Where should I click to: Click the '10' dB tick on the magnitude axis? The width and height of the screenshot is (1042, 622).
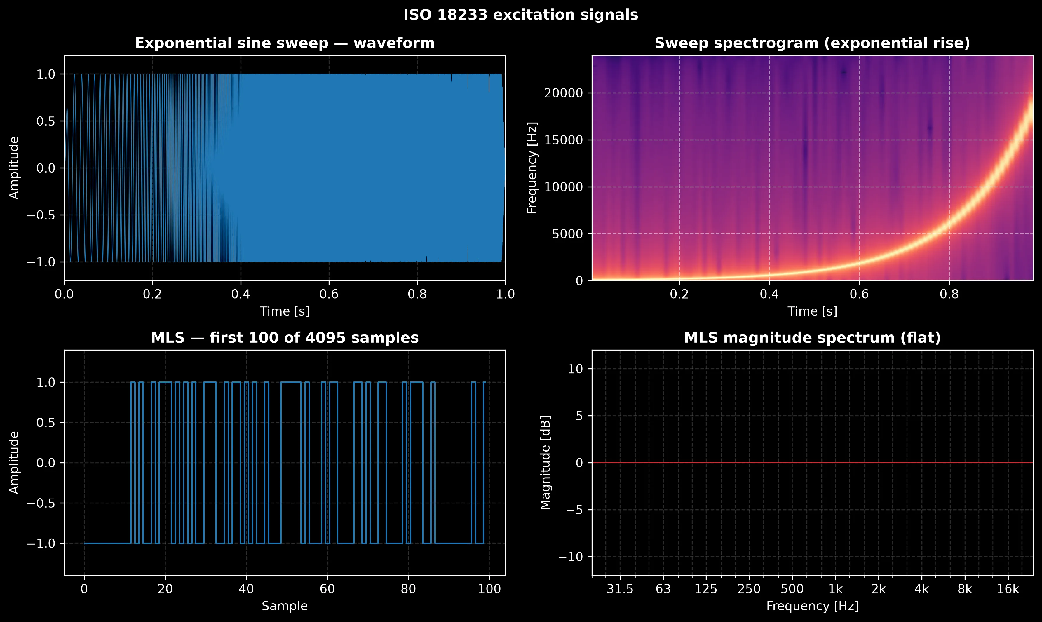576,369
